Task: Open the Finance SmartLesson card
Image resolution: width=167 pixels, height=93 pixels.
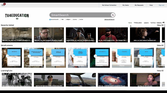Action: (x=122, y=58)
